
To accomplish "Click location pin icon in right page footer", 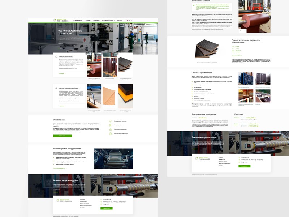I will (x=240, y=160).
